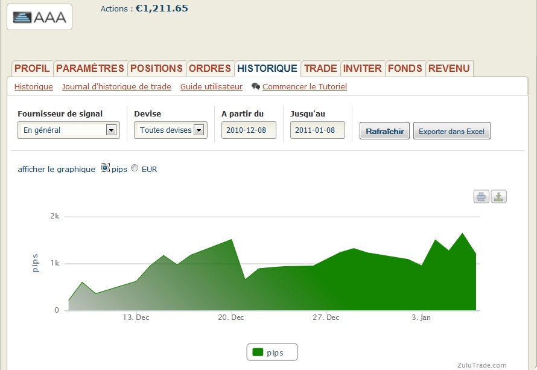
Task: Open the PROFIL tab
Action: click(x=32, y=68)
